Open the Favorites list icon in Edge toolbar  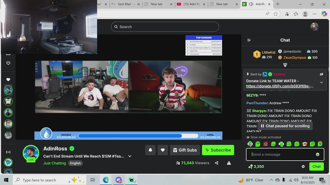pos(296,14)
